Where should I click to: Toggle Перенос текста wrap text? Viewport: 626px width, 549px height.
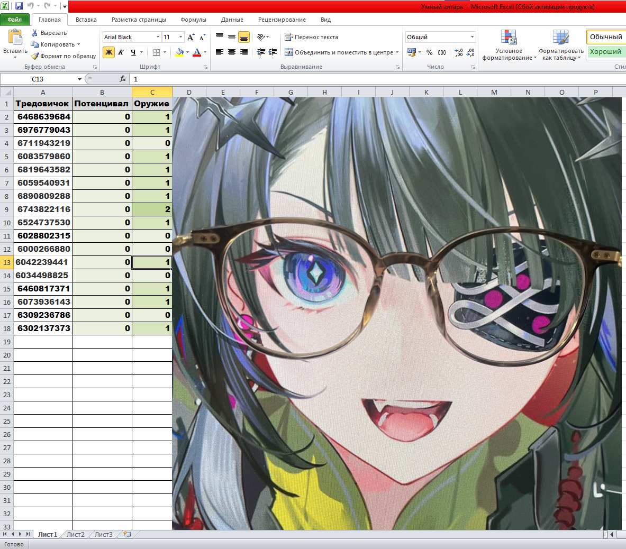pos(311,37)
